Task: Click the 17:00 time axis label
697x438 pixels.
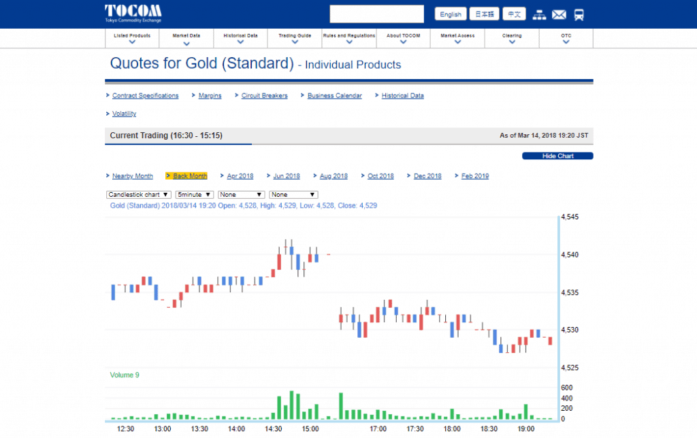Action: click(378, 429)
